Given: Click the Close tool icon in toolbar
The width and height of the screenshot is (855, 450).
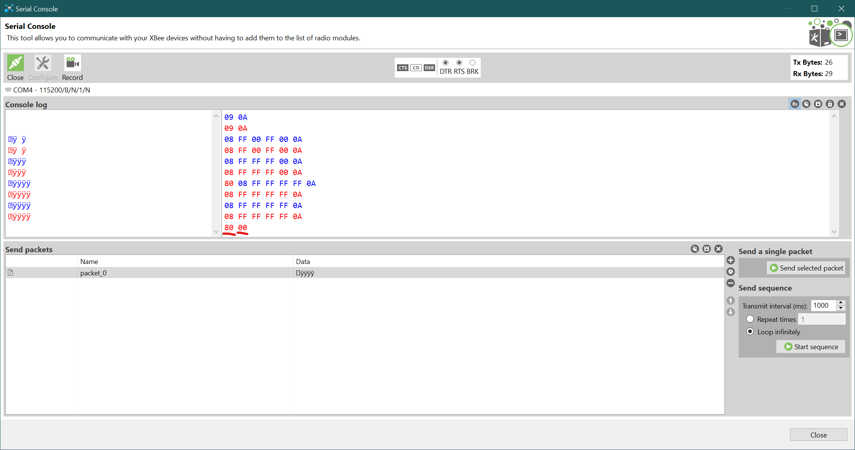Looking at the screenshot, I should tap(15, 63).
